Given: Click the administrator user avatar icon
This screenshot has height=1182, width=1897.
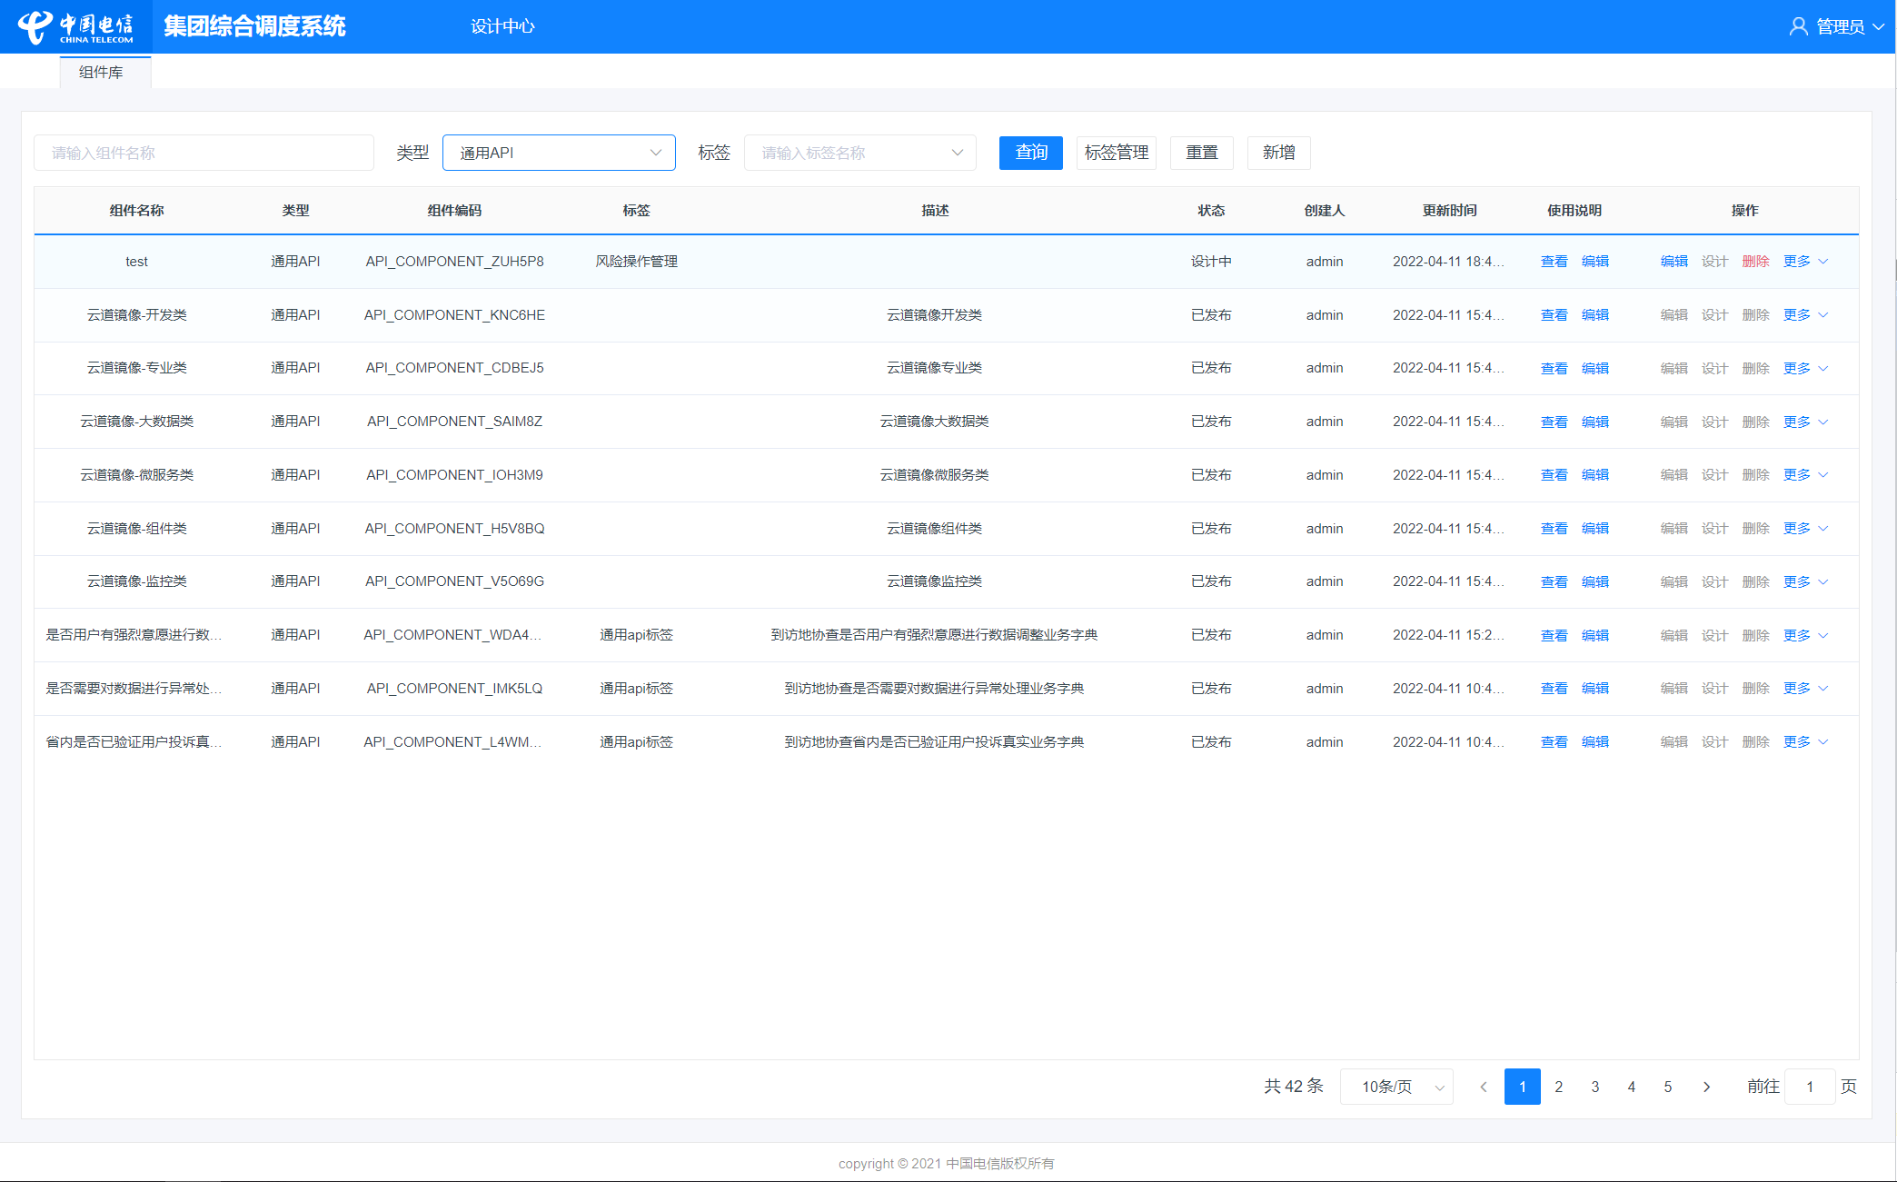Looking at the screenshot, I should 1798,26.
